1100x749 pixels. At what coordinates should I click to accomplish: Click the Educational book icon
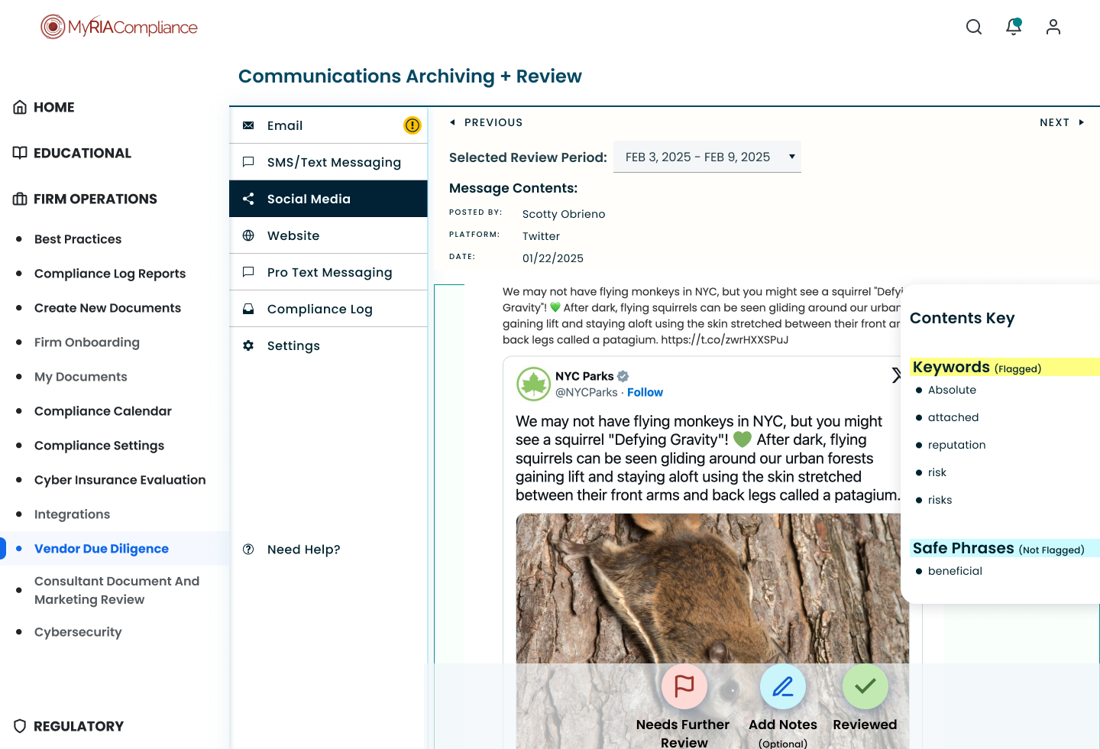coord(20,153)
